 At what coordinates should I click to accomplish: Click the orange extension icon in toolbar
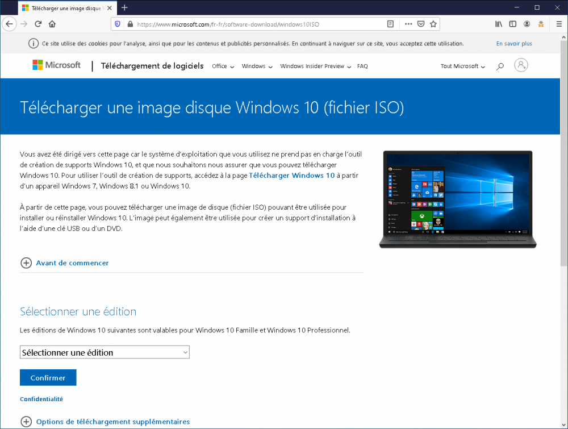pyautogui.click(x=541, y=24)
